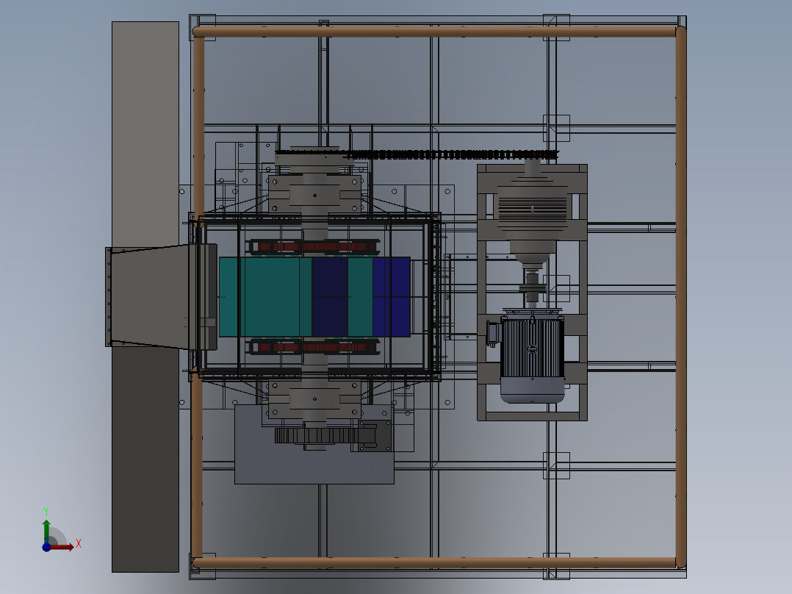Click the tapered inlet duct on the left

[x=151, y=296]
